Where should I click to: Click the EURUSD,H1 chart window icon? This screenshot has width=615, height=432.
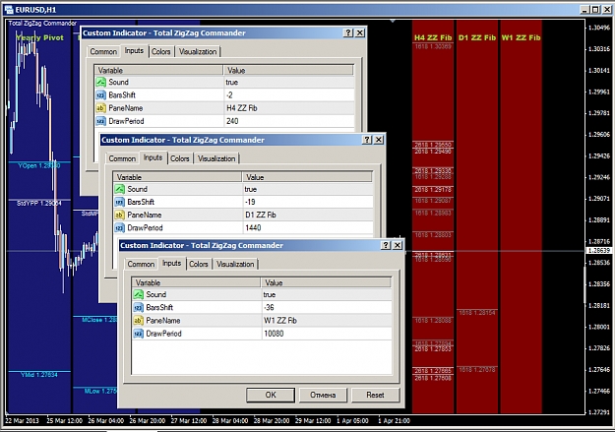[9, 10]
